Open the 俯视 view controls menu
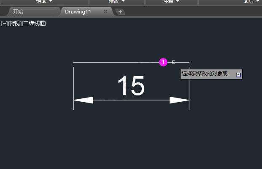Image resolution: width=262 pixels, height=169 pixels. [15, 24]
